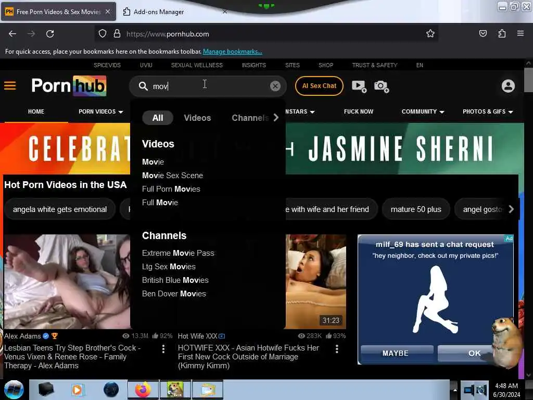Open the INSIGHTS top link
Image resolution: width=533 pixels, height=400 pixels.
(x=254, y=65)
